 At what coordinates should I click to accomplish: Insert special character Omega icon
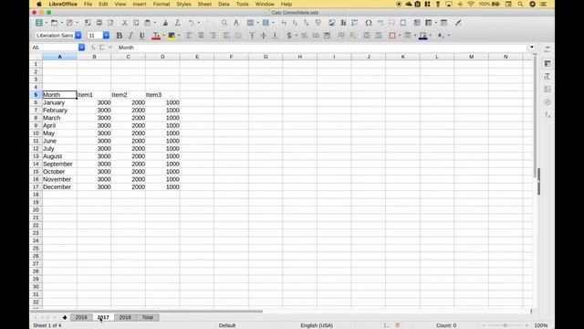[369, 23]
